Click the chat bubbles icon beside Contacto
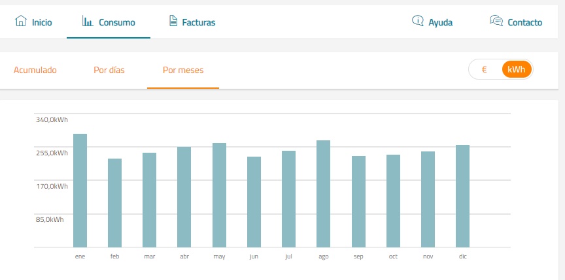 (496, 21)
